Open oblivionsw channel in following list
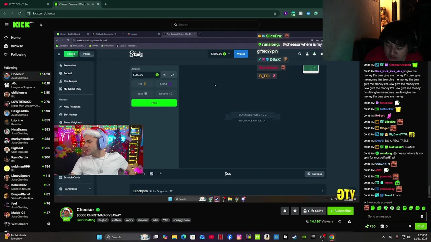Viewport: 431px width, 242px height. [x=26, y=94]
